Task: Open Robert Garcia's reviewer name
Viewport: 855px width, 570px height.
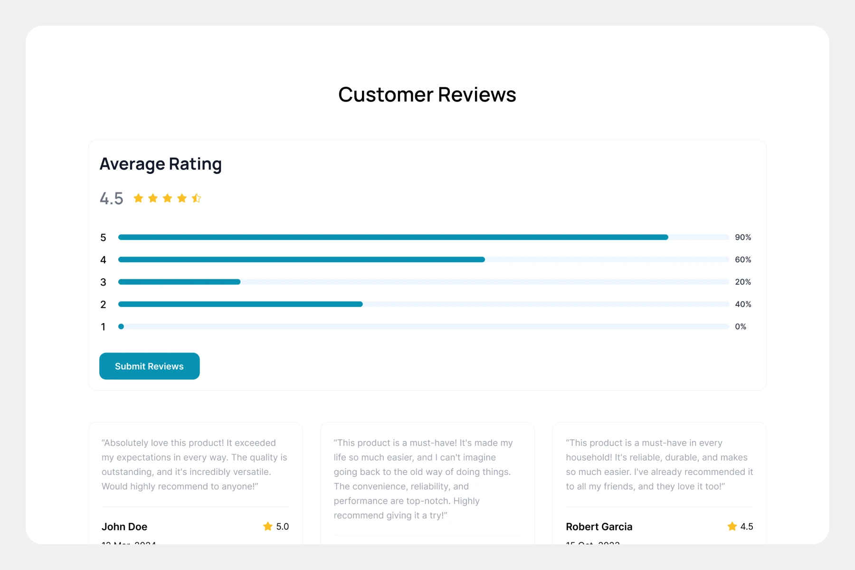Action: coord(599,527)
